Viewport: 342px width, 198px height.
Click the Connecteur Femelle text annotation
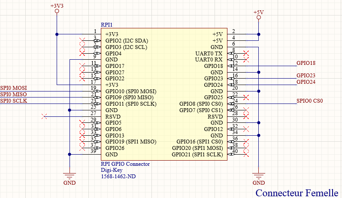tap(297, 193)
